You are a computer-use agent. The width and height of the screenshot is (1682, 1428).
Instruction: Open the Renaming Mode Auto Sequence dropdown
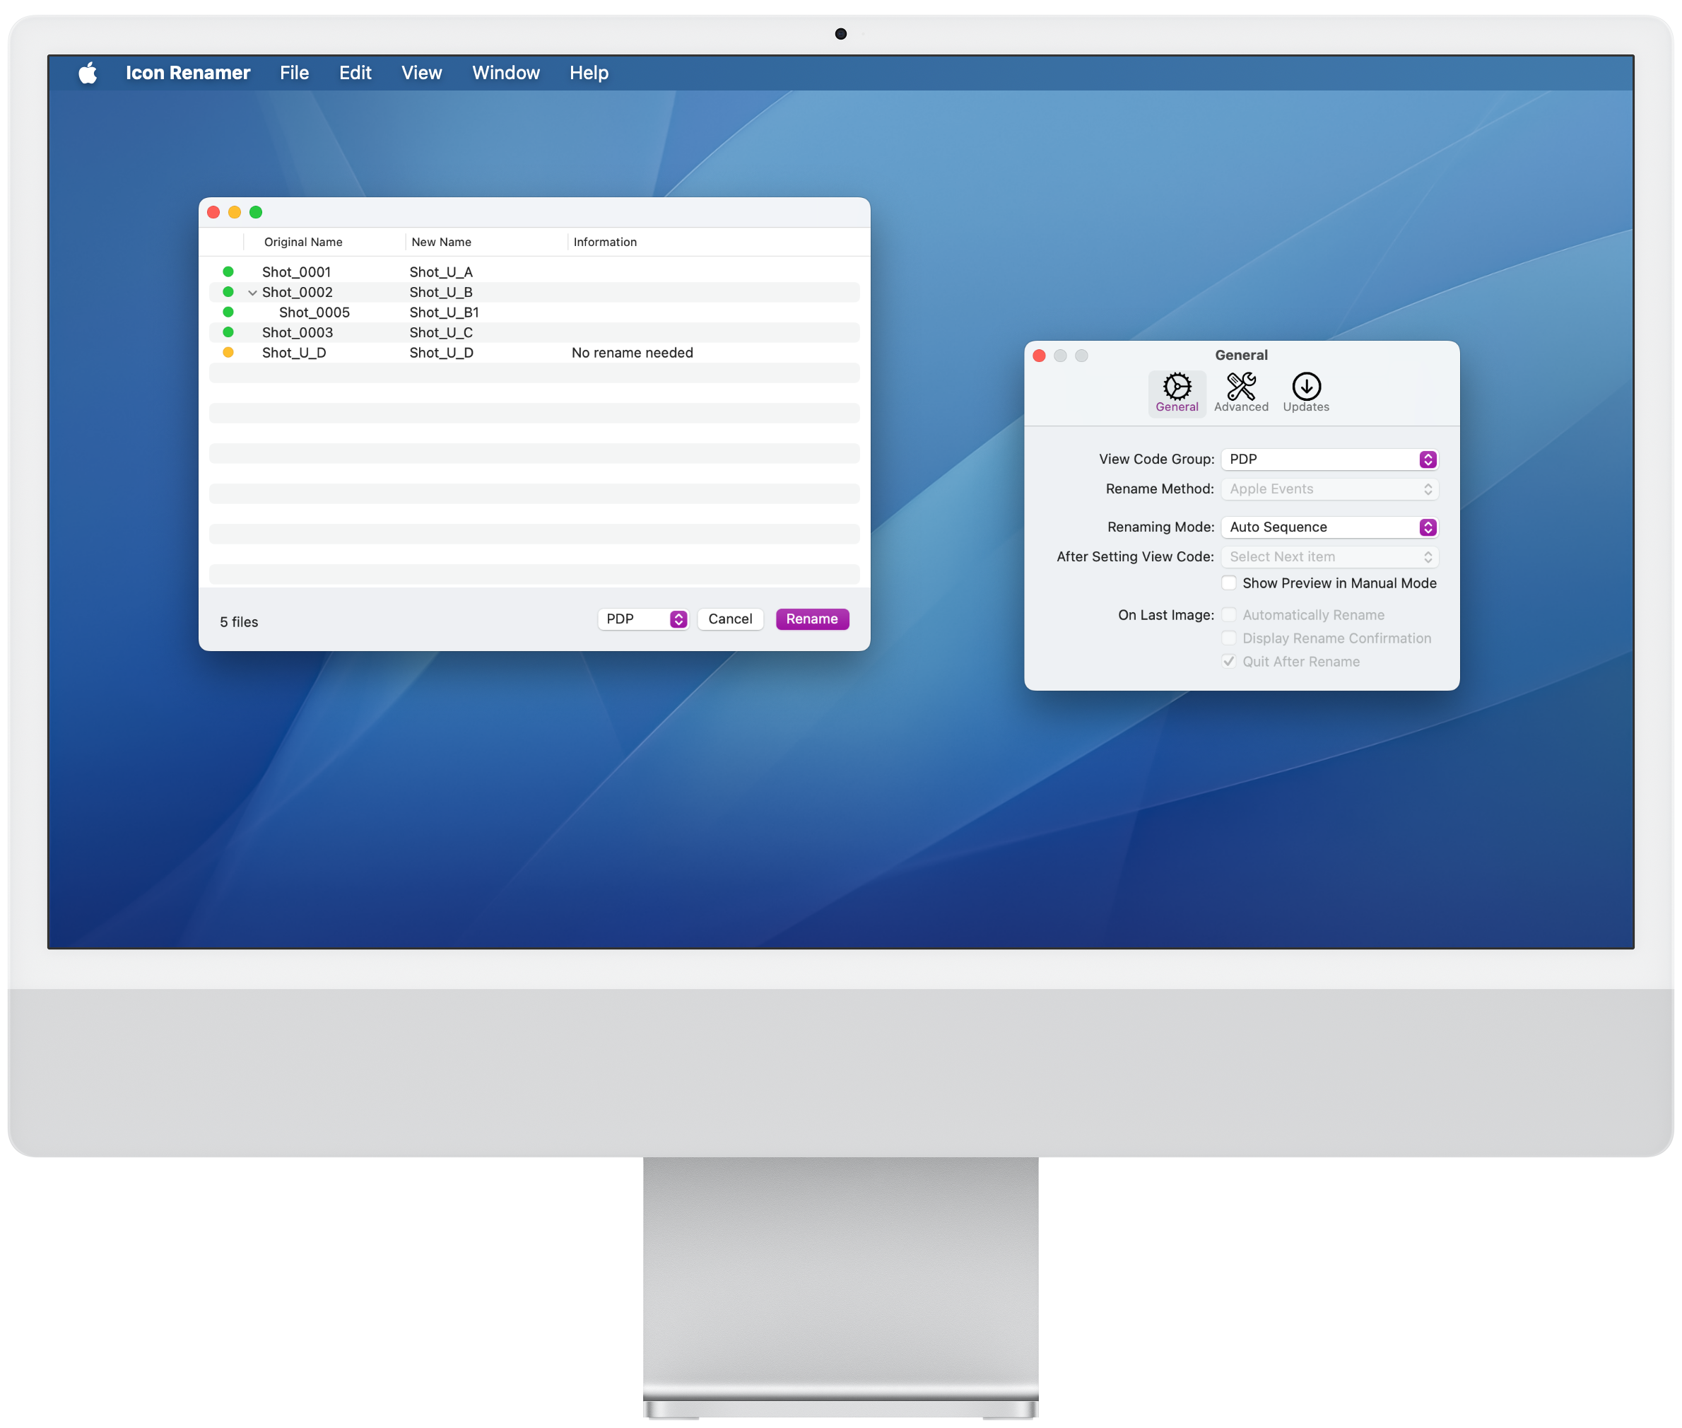(1329, 527)
